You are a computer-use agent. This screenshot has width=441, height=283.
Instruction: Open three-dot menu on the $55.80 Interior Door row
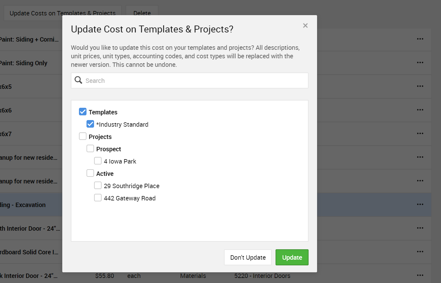point(420,275)
